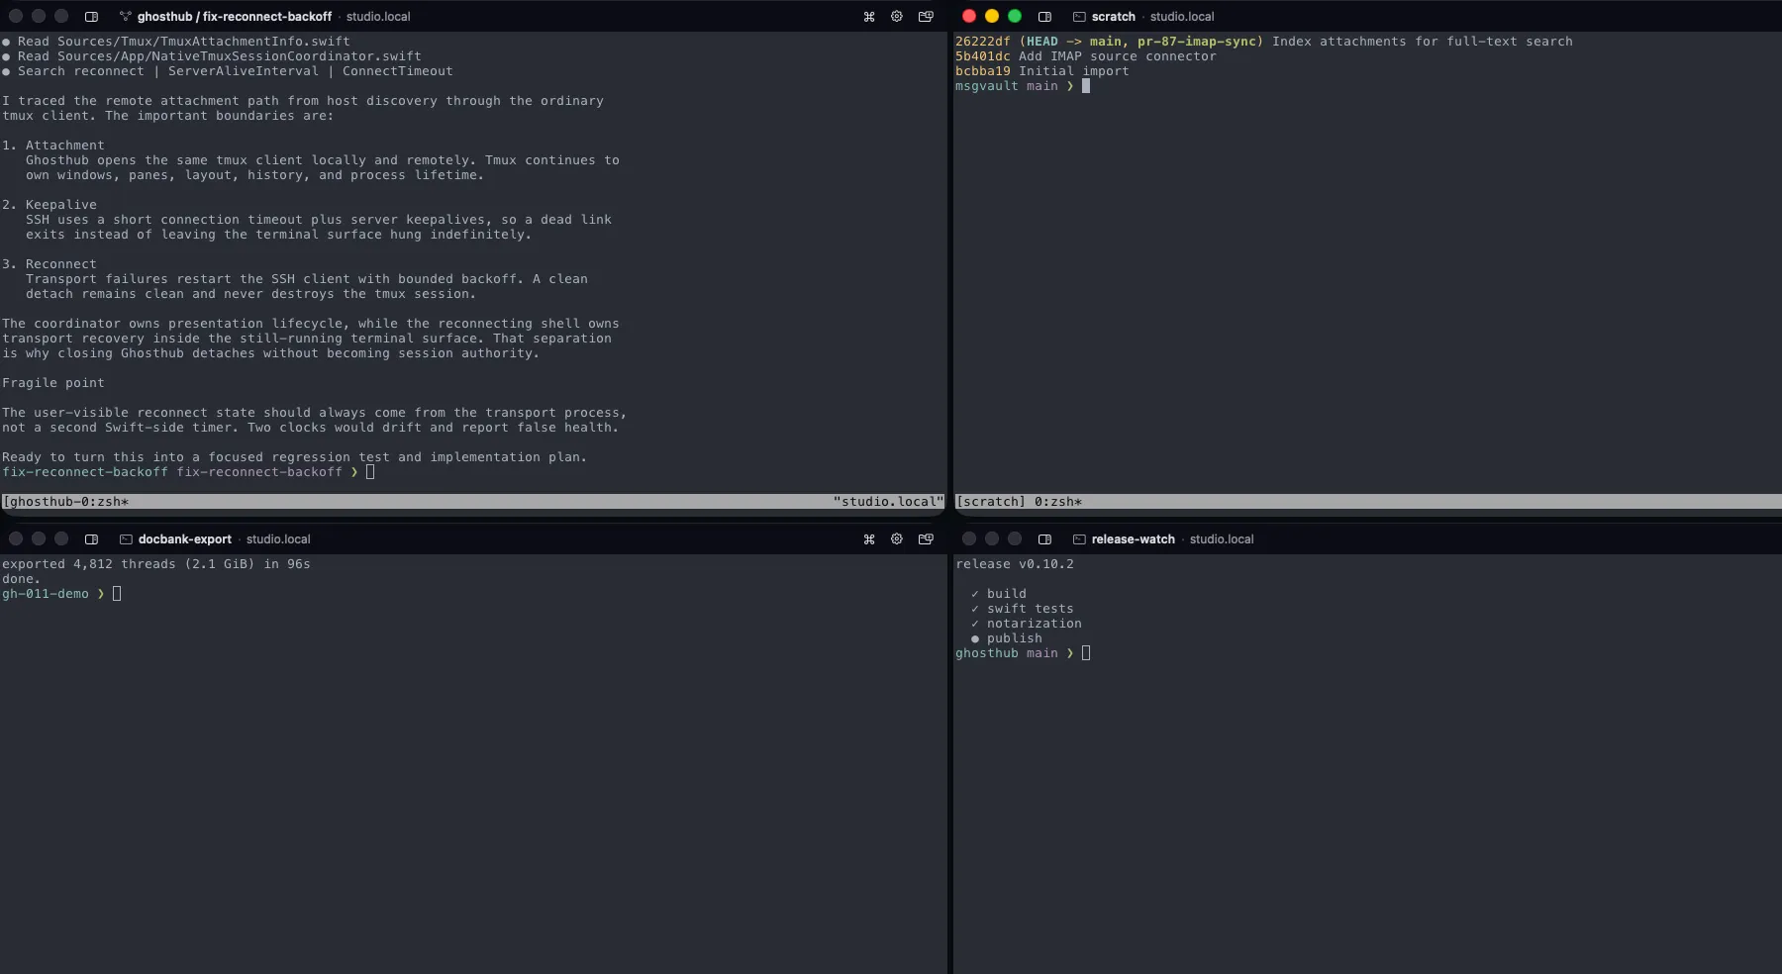Toggle the sidebar in the scratch window

(x=1044, y=16)
